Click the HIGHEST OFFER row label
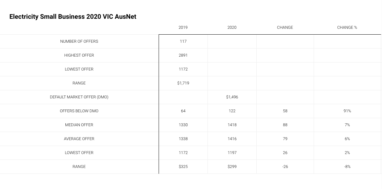This screenshot has height=189, width=382. click(x=79, y=55)
